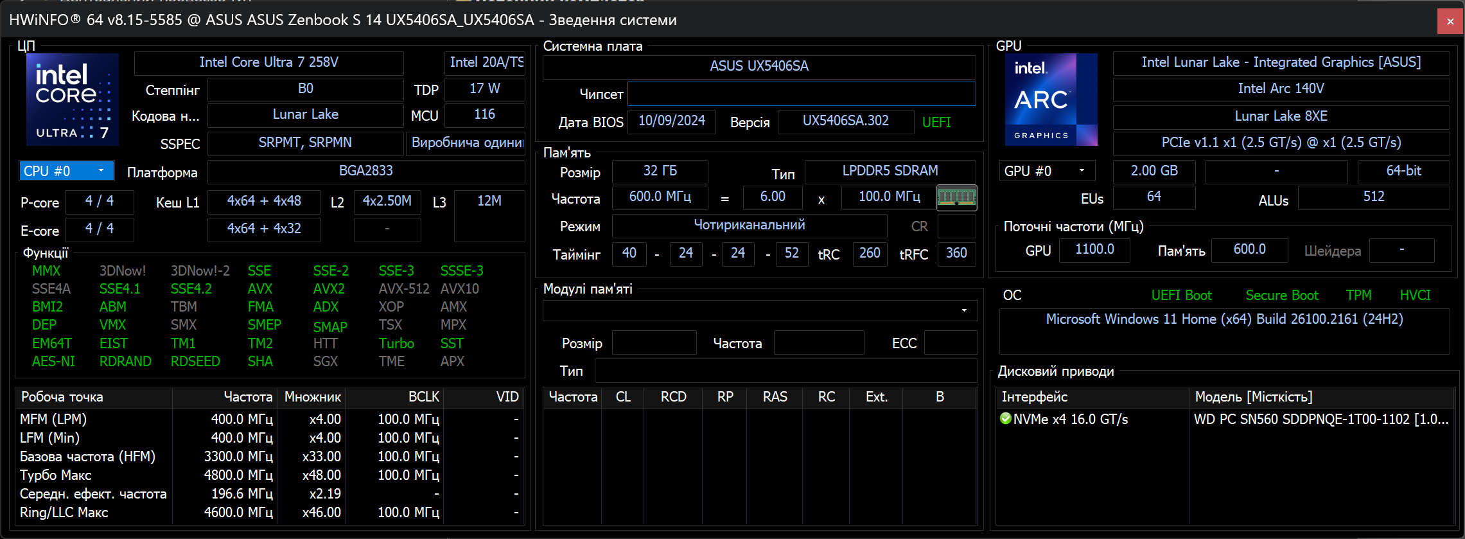This screenshot has width=1465, height=539.
Task: Open the CPU #0 selector dropdown
Action: point(67,171)
